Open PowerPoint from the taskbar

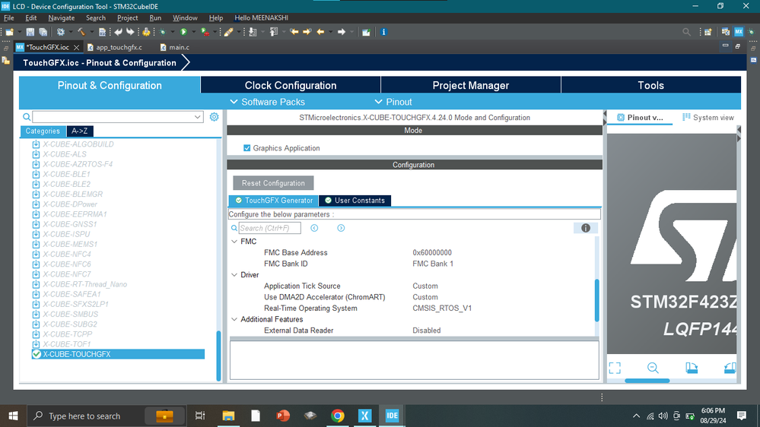pyautogui.click(x=283, y=416)
